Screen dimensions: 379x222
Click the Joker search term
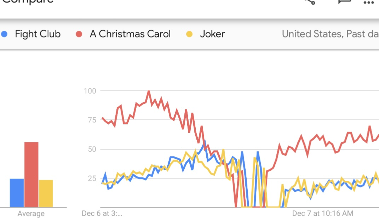coord(212,34)
